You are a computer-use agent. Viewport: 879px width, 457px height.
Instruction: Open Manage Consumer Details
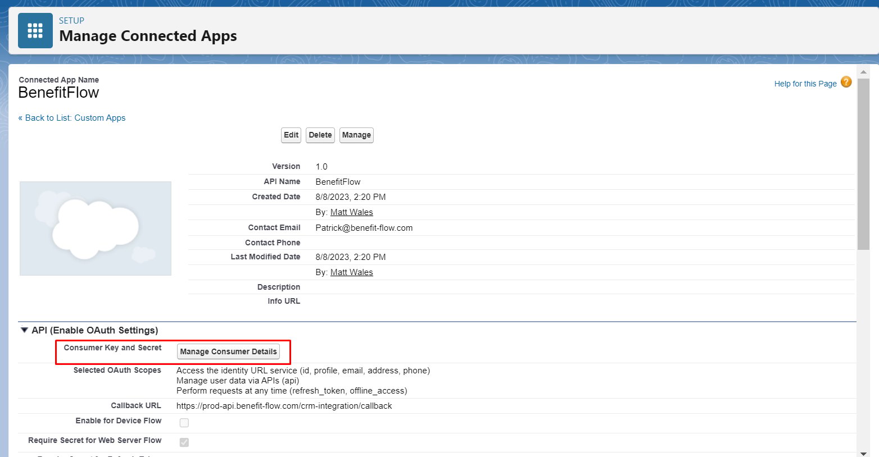pos(228,351)
